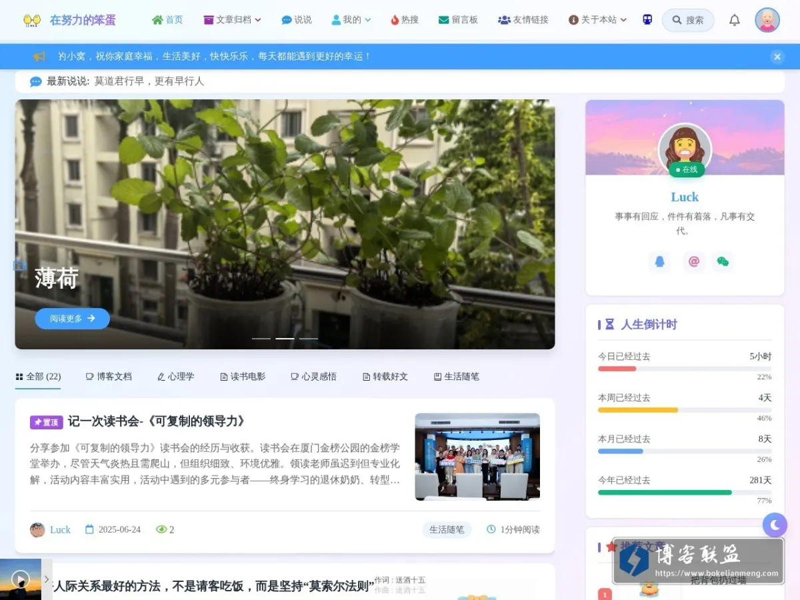Open the 友情链接 page

[523, 20]
